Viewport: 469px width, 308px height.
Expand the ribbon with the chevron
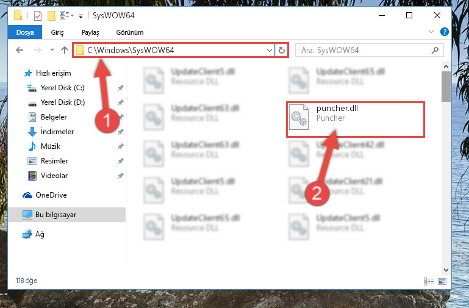click(x=431, y=32)
